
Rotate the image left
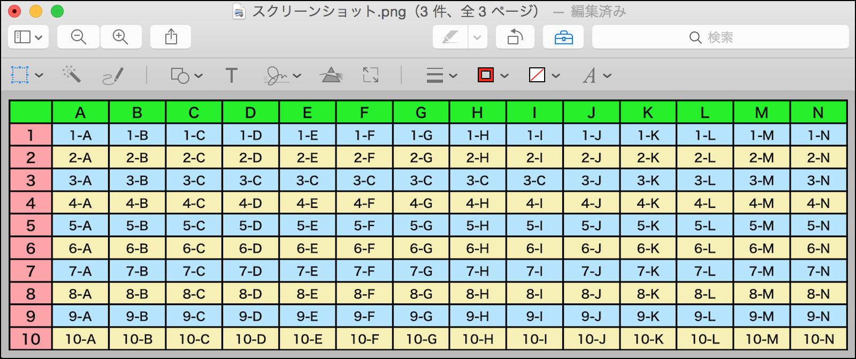pyautogui.click(x=515, y=37)
